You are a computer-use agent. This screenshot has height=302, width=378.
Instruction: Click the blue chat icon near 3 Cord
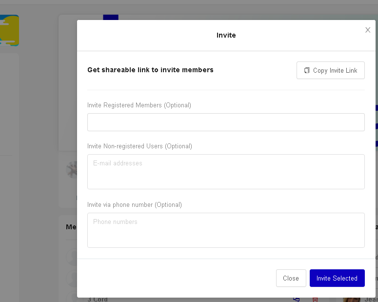[296, 300]
